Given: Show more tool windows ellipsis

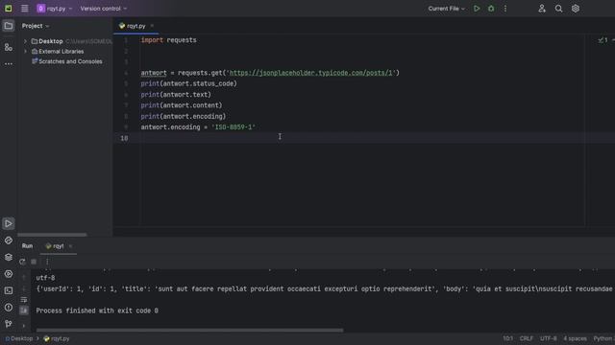Looking at the screenshot, I should pyautogui.click(x=9, y=64).
